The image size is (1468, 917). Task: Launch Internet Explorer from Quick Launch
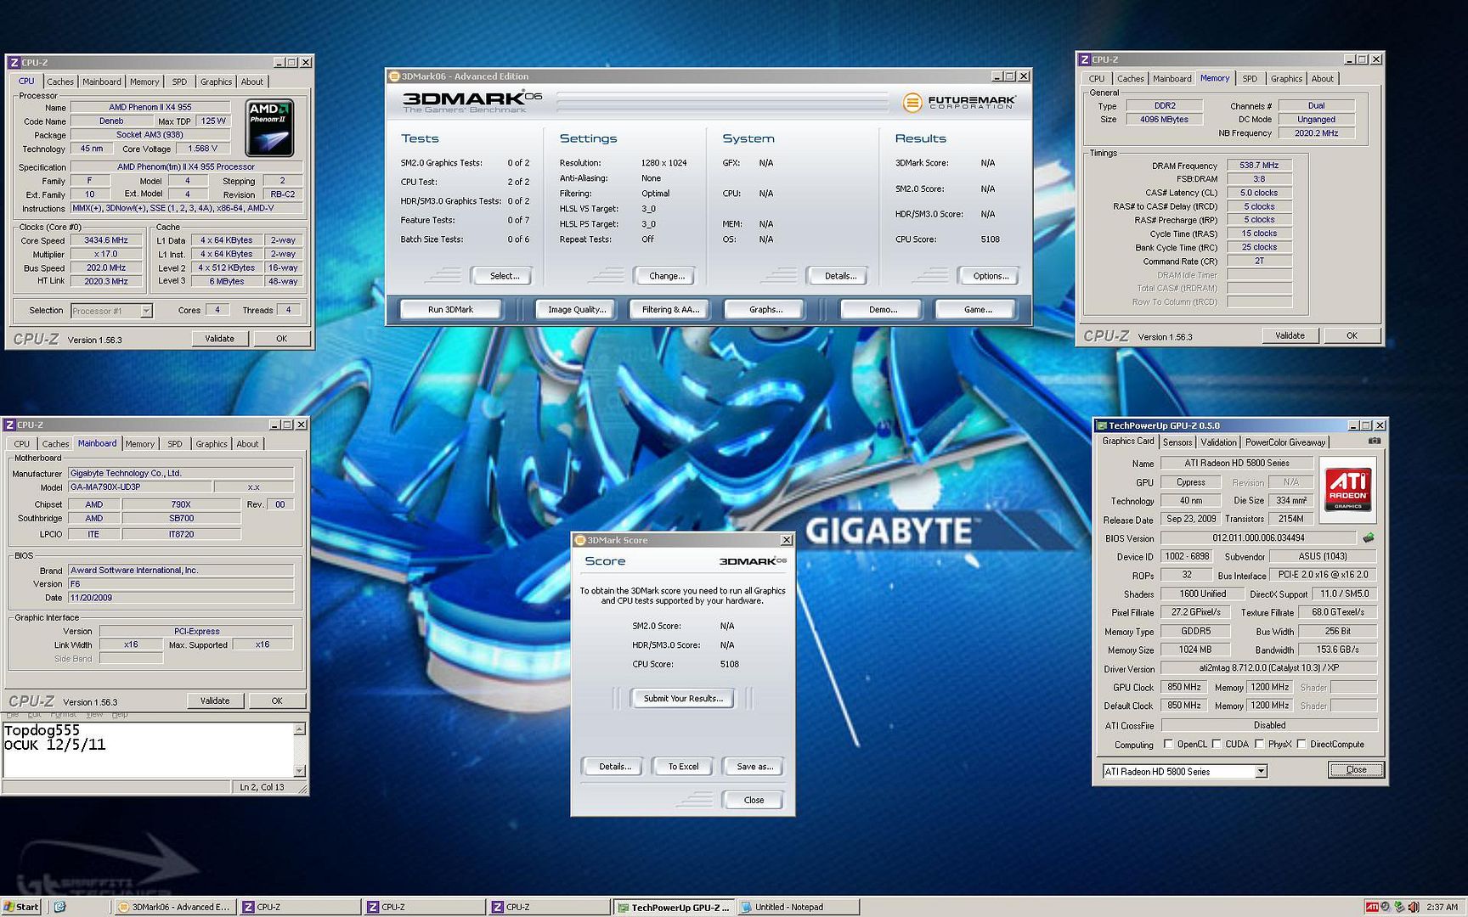(x=59, y=907)
